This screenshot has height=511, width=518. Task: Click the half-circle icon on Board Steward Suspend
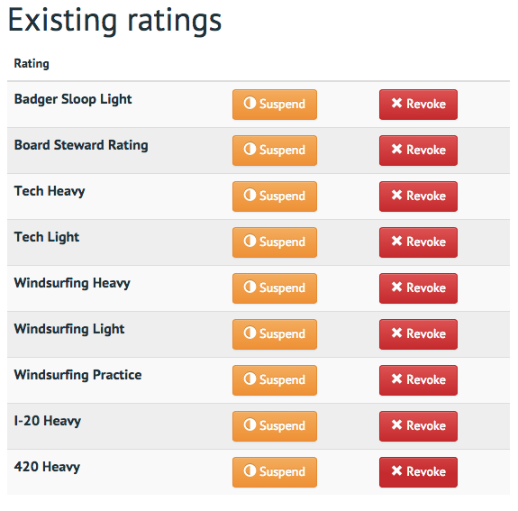point(250,149)
